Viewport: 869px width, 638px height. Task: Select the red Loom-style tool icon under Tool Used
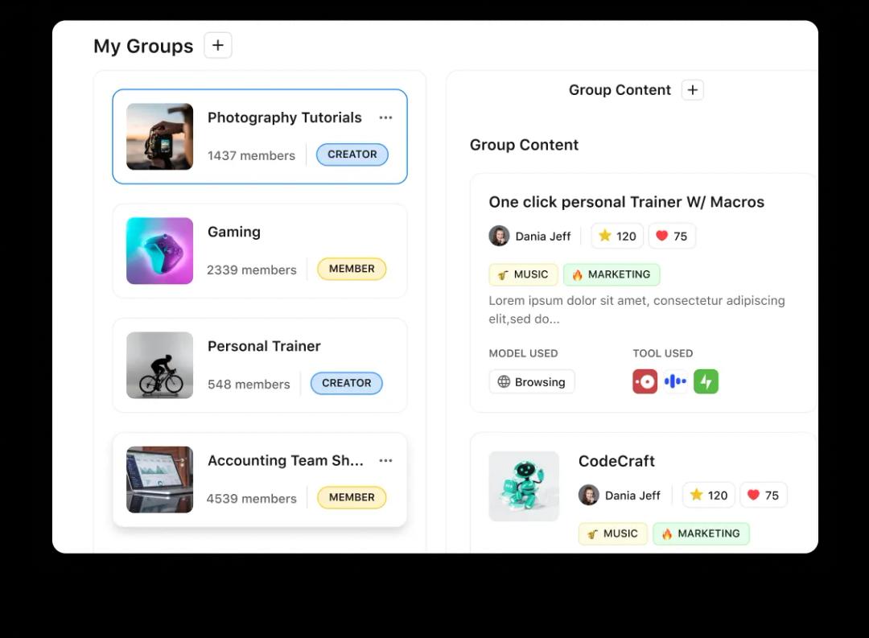pos(645,381)
